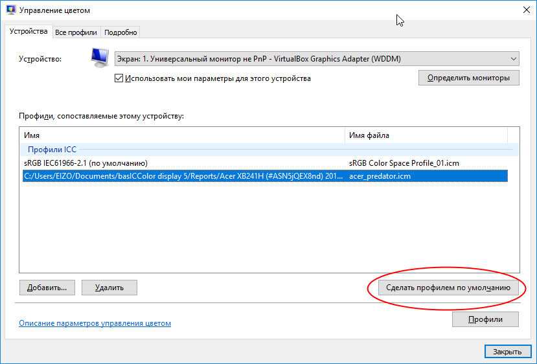This screenshot has height=364, width=537.
Task: Open the Все профили tab
Action: tap(76, 32)
